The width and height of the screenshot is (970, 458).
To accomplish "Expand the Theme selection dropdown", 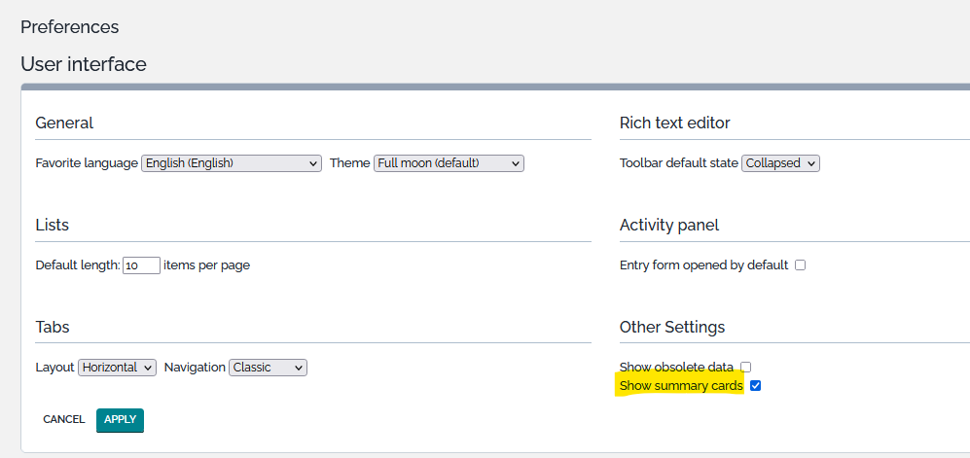I will 449,163.
